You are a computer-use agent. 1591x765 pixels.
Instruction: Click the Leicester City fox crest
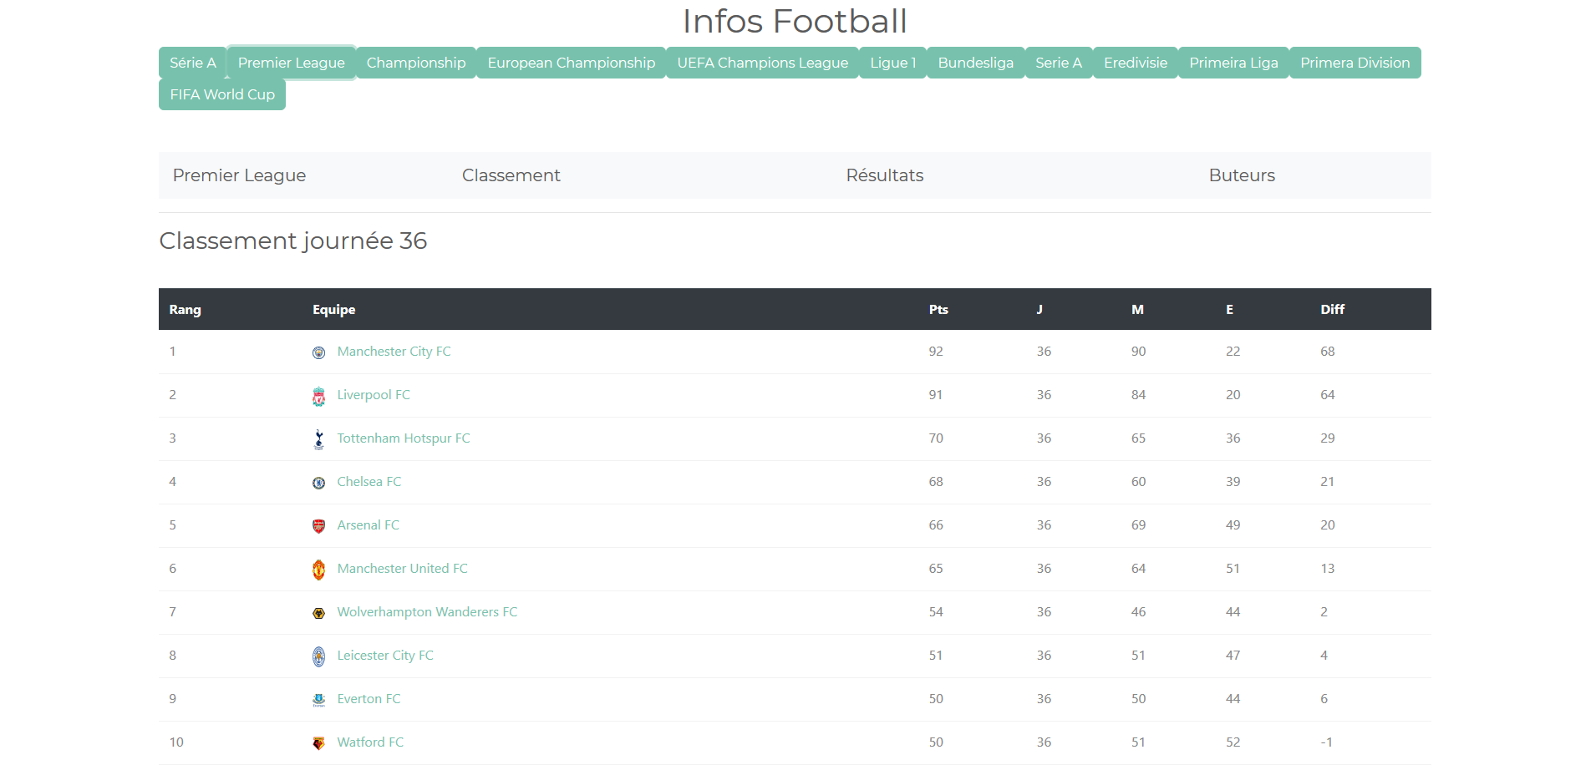tap(319, 656)
